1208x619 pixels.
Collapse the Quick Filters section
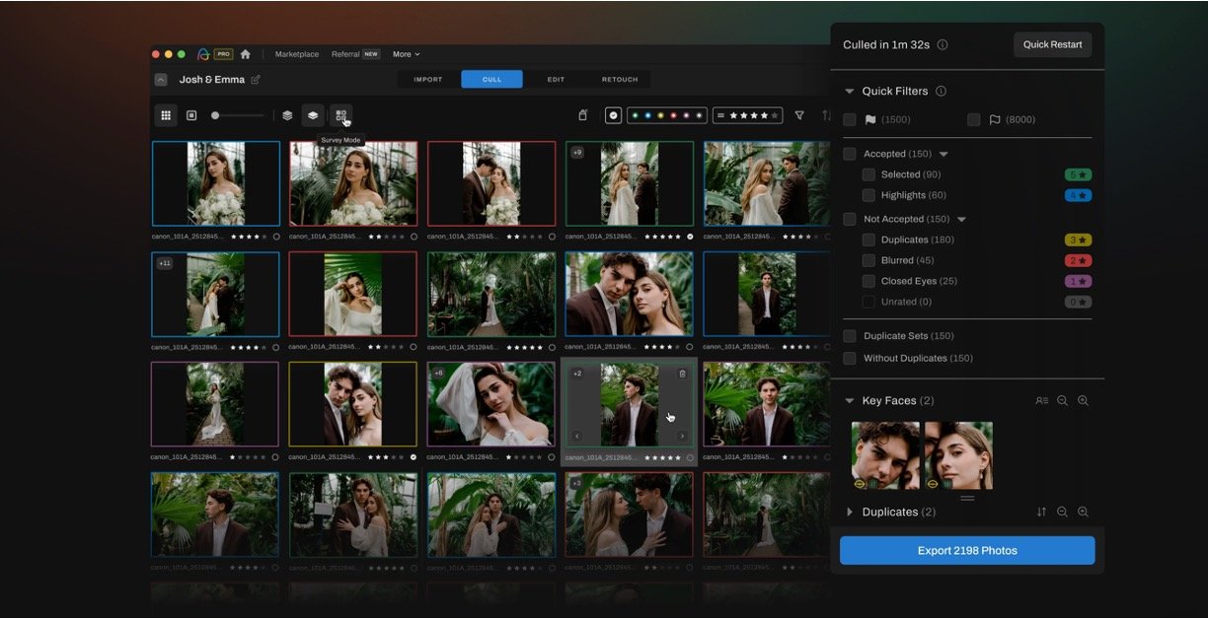pyautogui.click(x=849, y=92)
